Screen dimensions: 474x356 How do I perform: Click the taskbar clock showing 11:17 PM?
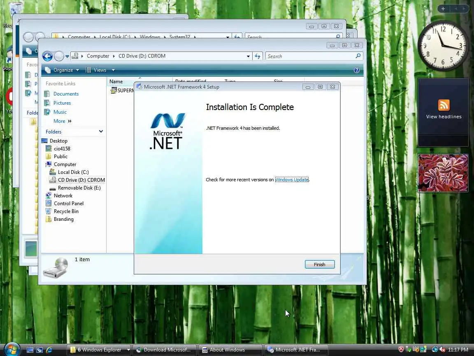458,350
